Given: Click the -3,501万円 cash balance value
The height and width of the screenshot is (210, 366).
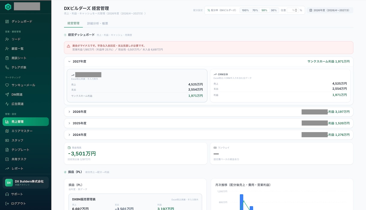Looking at the screenshot, I should click(82, 154).
